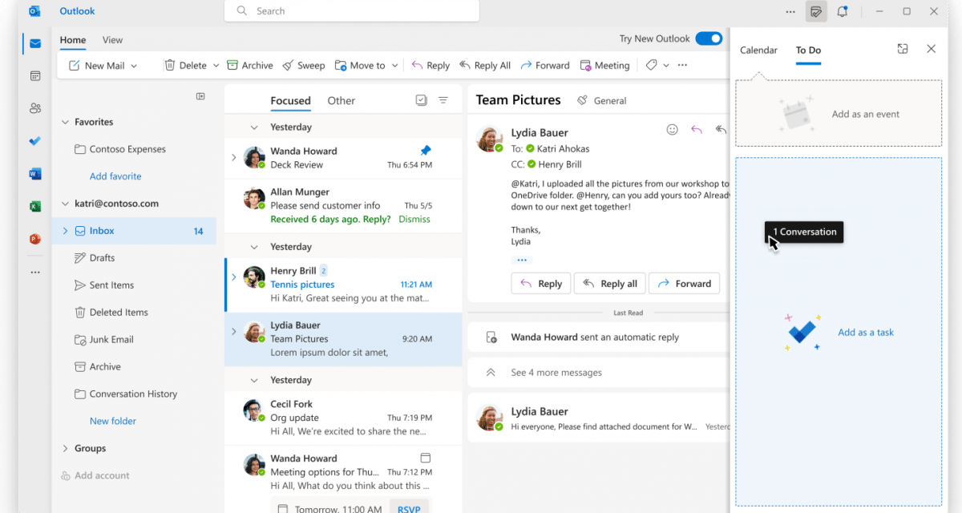Launch Word from the sidebar
Image resolution: width=962 pixels, height=513 pixels.
34,173
